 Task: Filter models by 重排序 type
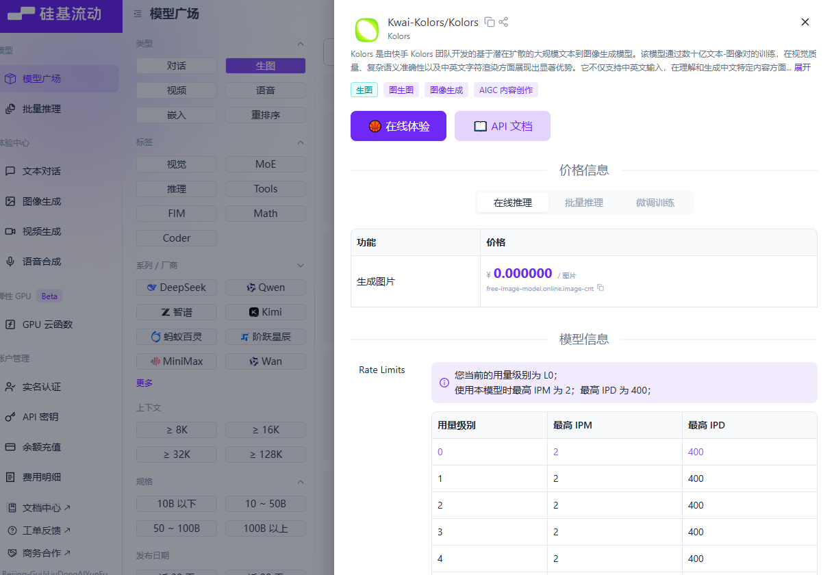point(266,115)
